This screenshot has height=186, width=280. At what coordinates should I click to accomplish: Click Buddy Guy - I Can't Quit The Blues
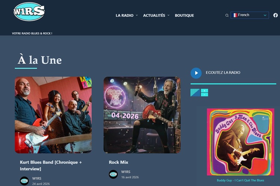pyautogui.click(x=240, y=180)
